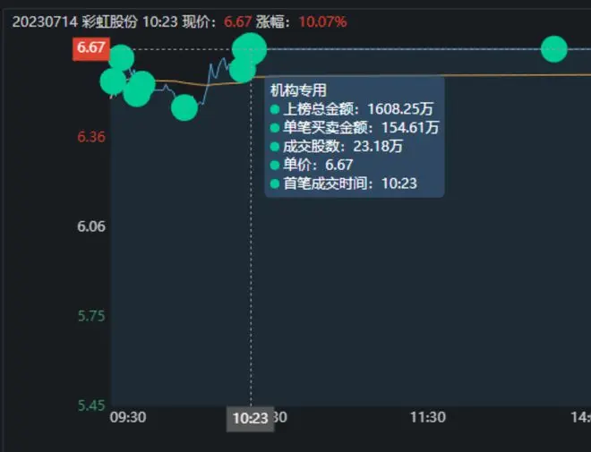Click the lowest green marker on the price line
Screen dimensions: 591x452
(x=184, y=108)
